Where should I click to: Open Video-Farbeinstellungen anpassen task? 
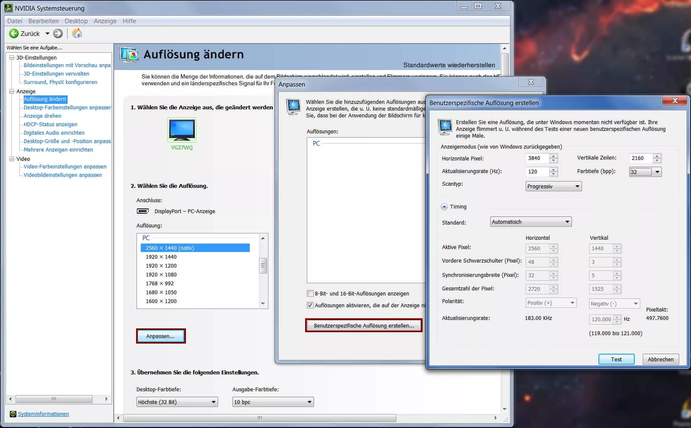(65, 167)
